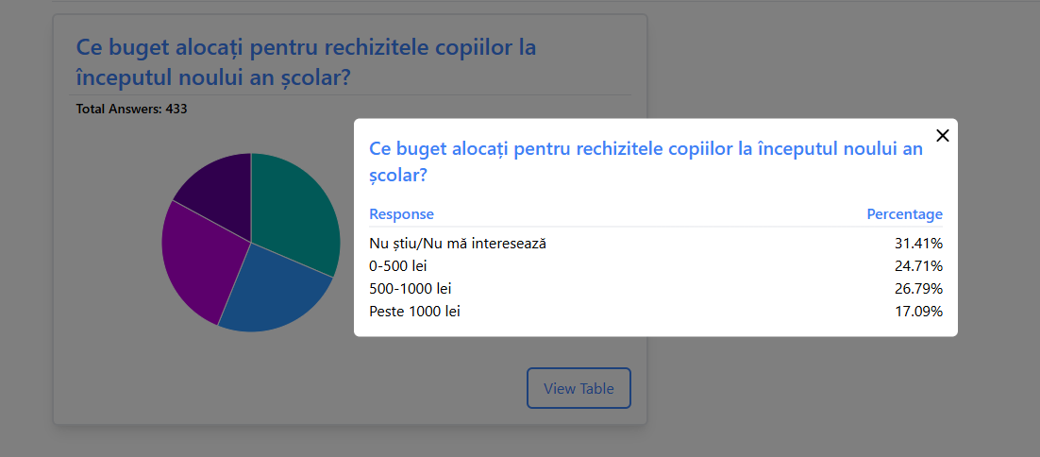Click the question heading on the background card

coord(306,62)
